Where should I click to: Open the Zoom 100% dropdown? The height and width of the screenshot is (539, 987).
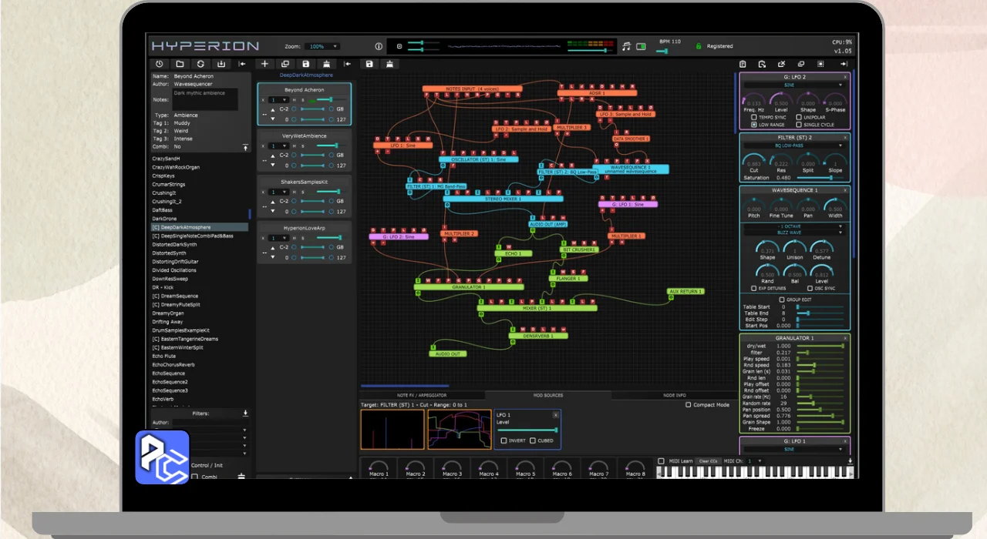[322, 46]
